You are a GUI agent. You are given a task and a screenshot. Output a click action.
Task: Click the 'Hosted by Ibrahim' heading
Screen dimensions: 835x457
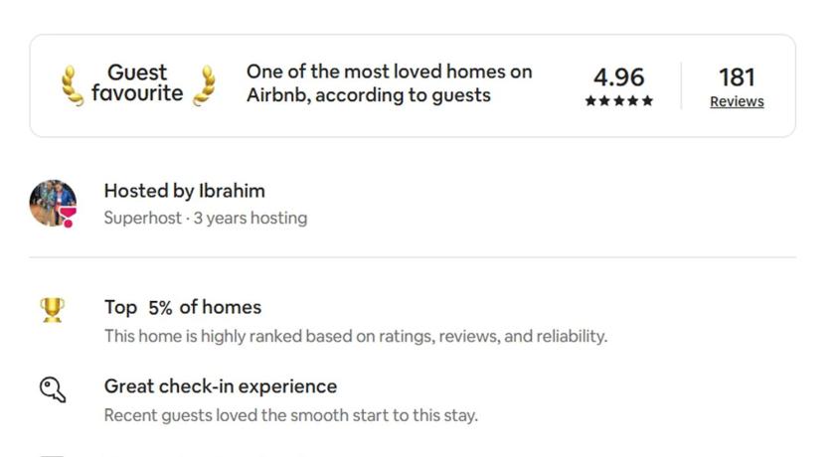[x=184, y=191]
